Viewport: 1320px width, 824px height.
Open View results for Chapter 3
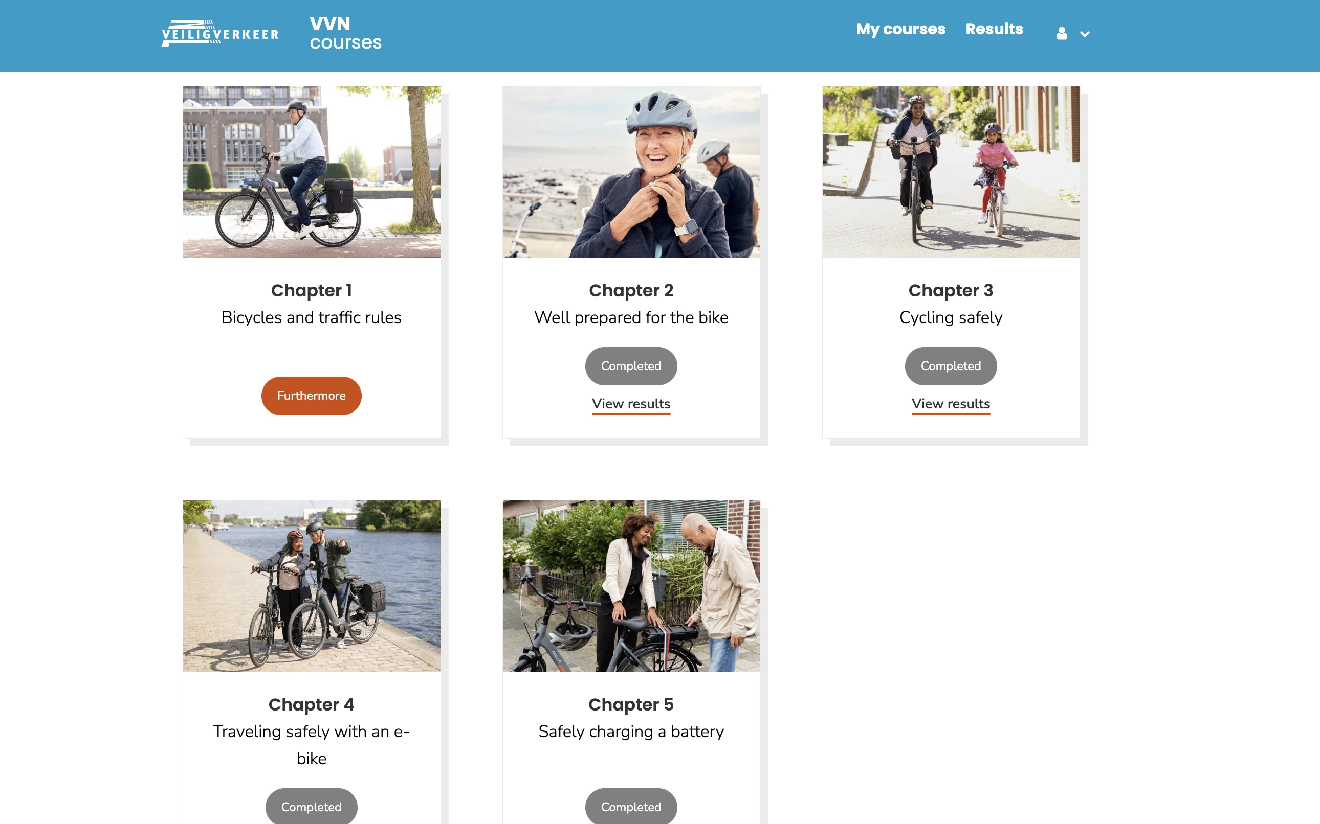pyautogui.click(x=951, y=404)
